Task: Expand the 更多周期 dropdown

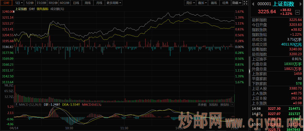Action: coord(114,3)
